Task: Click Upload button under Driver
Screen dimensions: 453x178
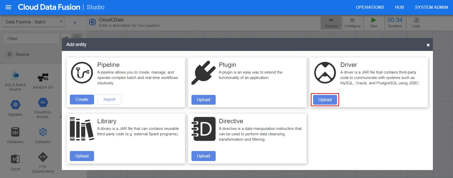Action: click(325, 100)
